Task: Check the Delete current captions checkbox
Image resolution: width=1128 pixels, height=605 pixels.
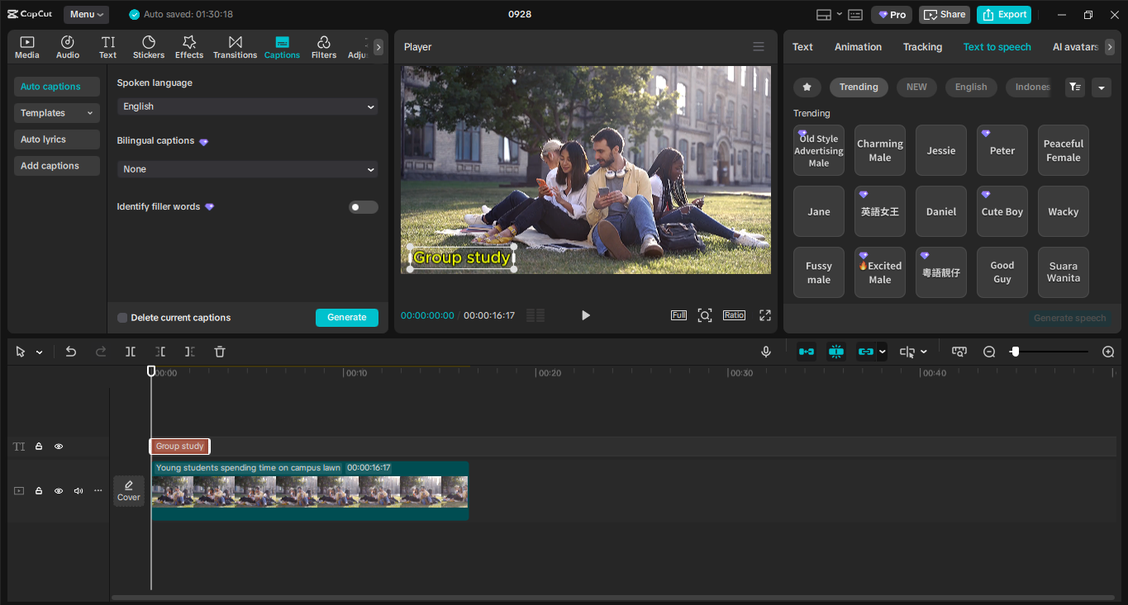Action: 121,317
